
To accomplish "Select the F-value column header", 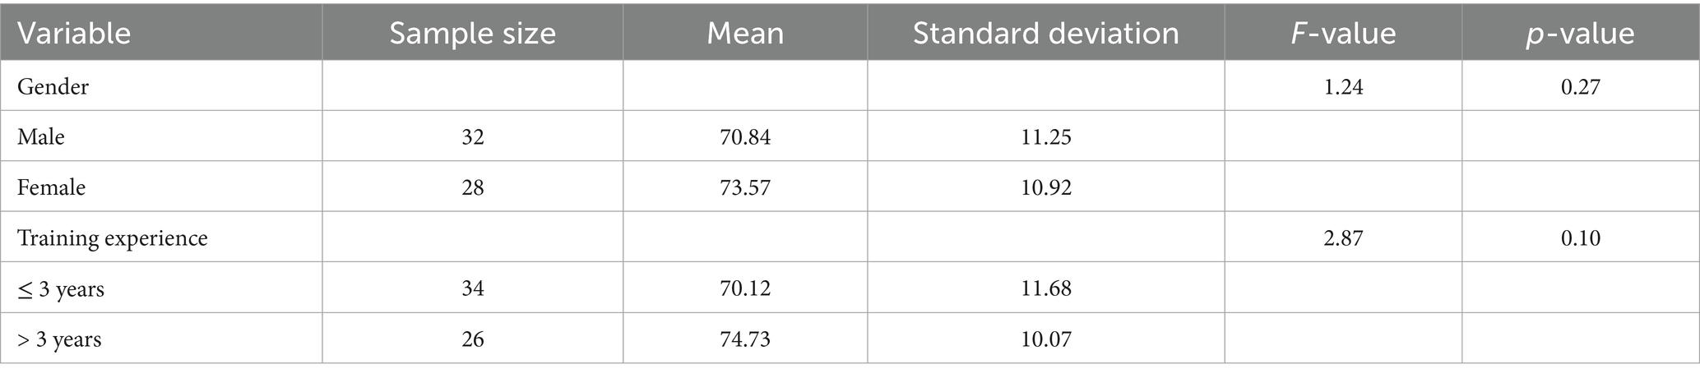I will click(1343, 34).
